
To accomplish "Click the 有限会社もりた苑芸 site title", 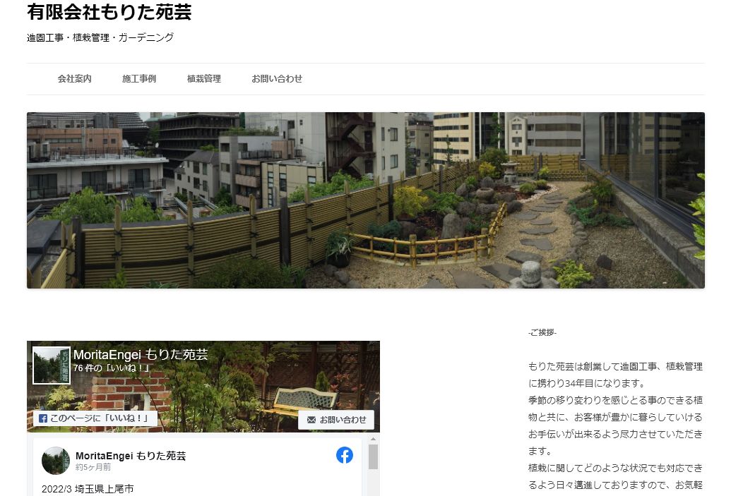I will point(109,12).
